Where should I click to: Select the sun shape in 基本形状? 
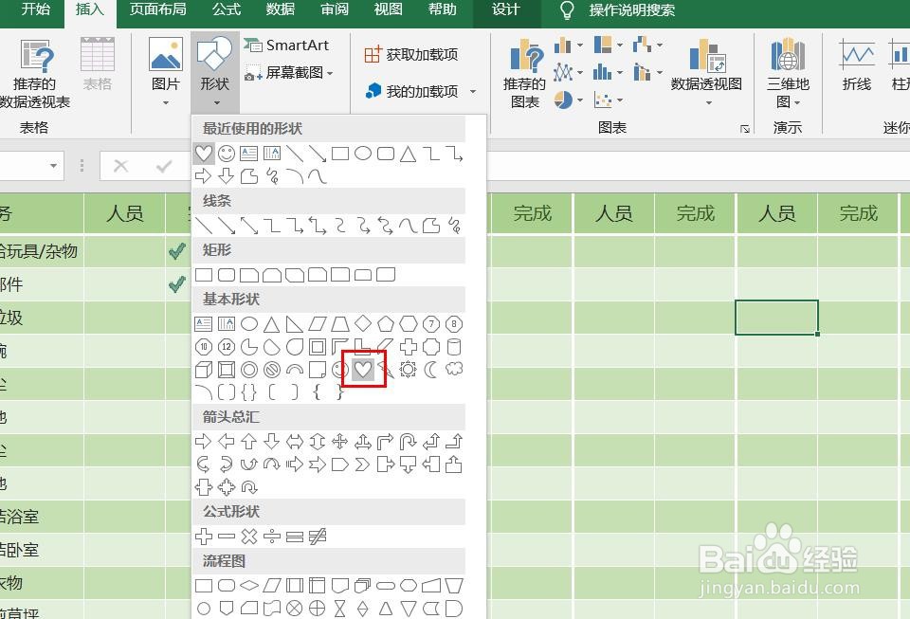click(x=408, y=370)
